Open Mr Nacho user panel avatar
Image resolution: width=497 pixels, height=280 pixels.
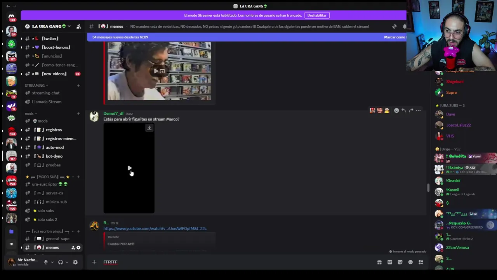(x=11, y=262)
